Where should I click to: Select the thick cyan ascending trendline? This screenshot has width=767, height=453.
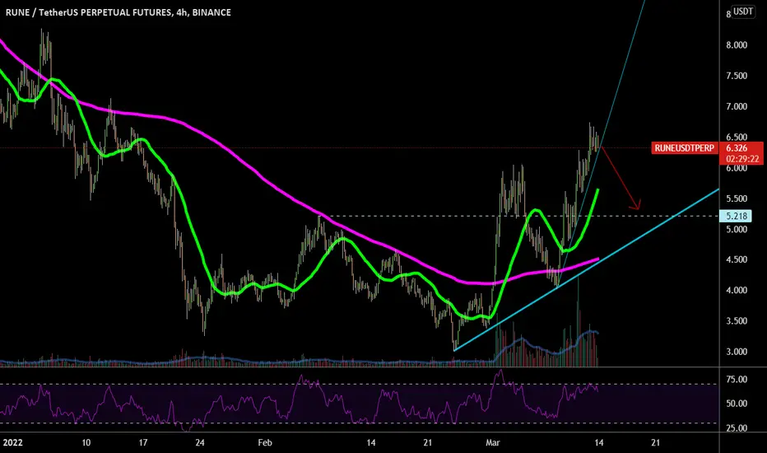(x=587, y=269)
